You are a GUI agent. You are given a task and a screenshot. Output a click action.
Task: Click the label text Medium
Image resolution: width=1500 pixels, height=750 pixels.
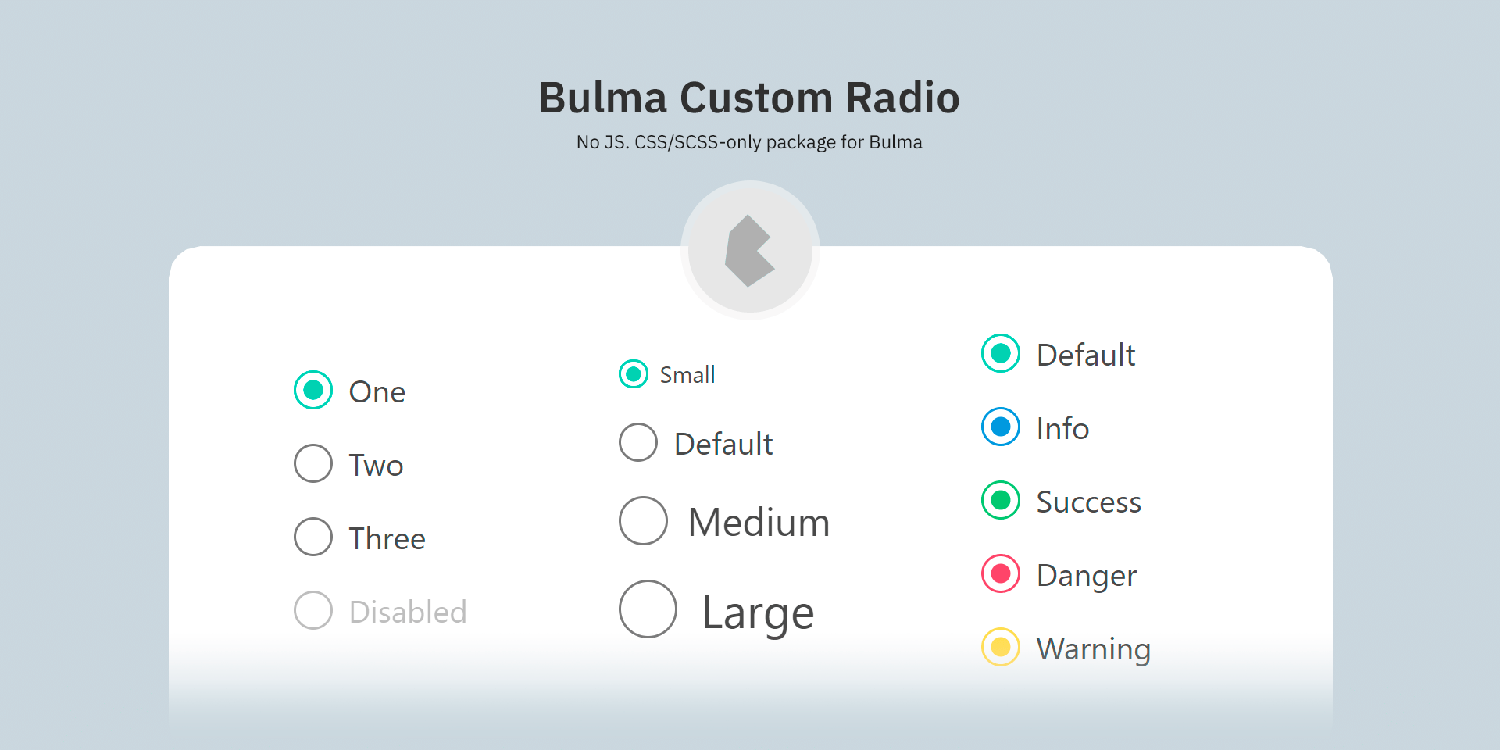point(759,522)
